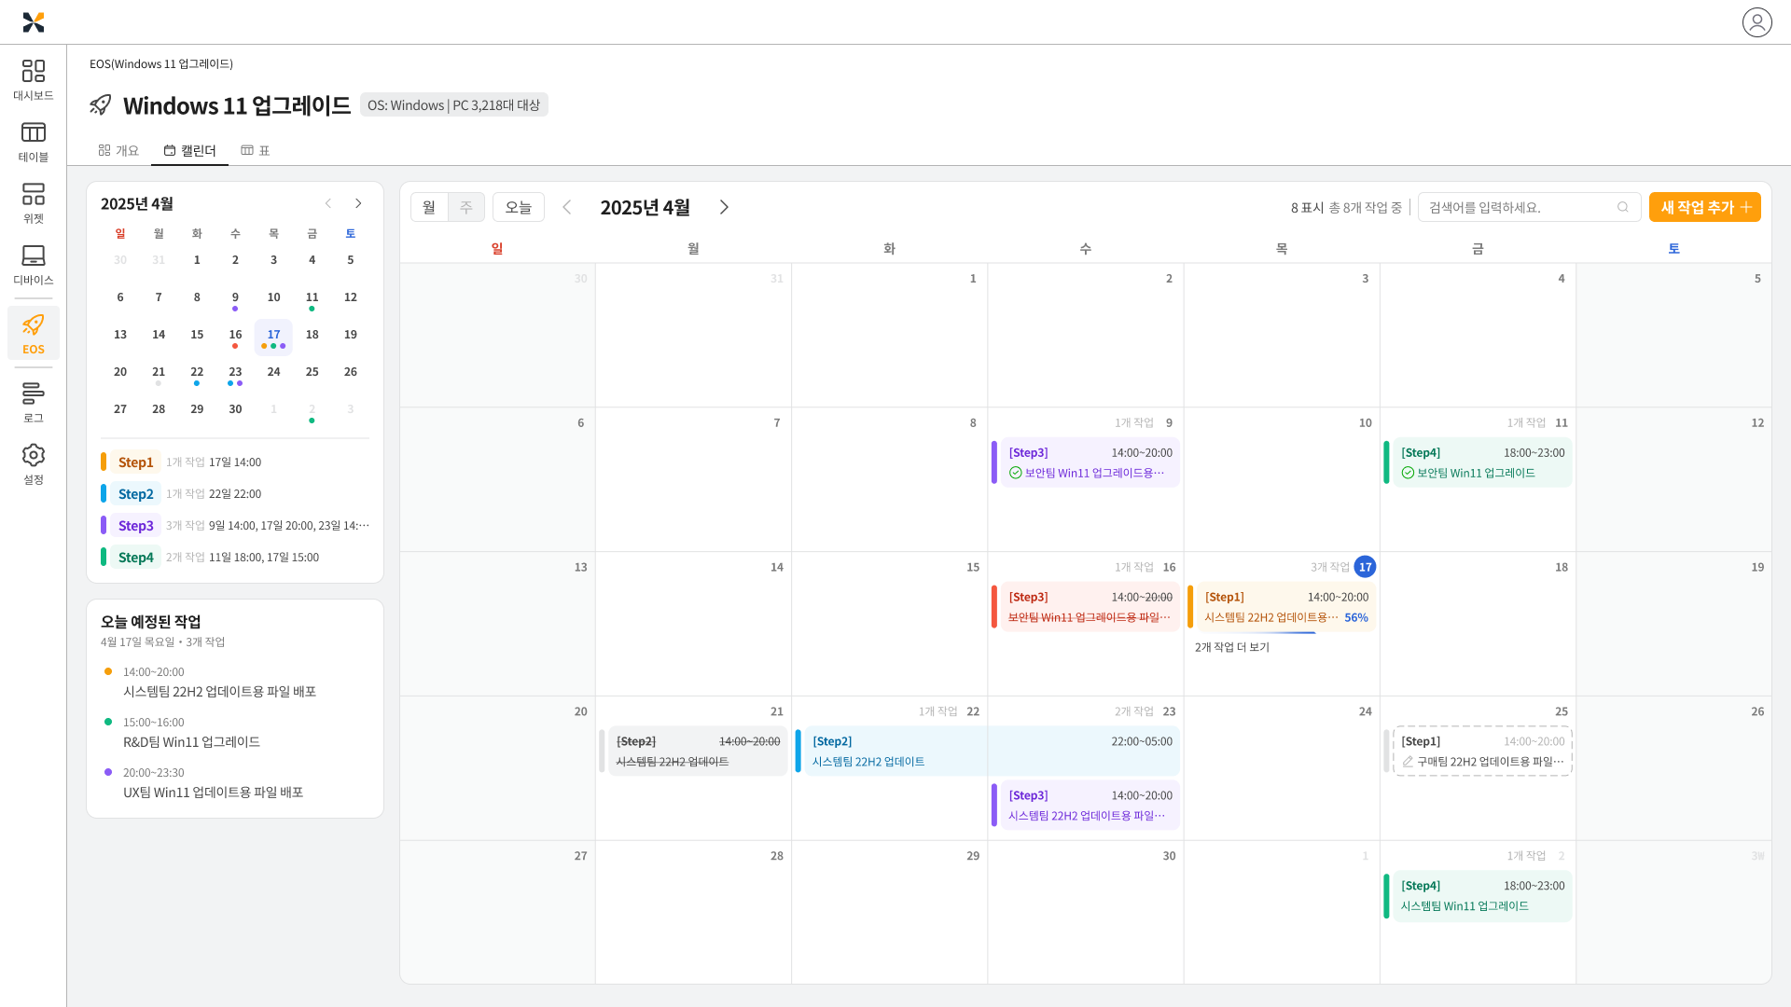
Task: Open the cancelled Step3 task on the 16th
Action: tap(1086, 607)
